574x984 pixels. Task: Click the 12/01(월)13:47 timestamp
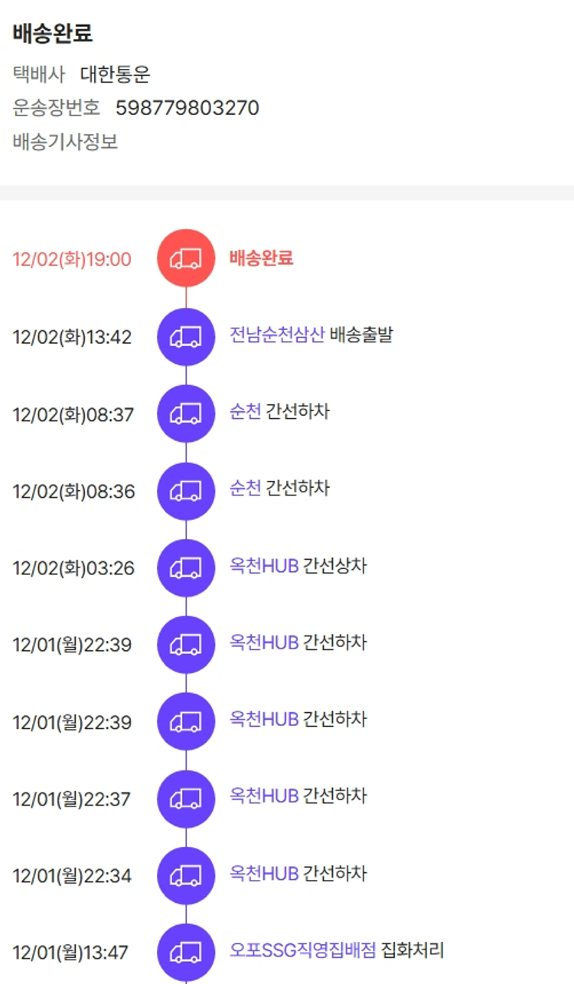click(x=72, y=953)
